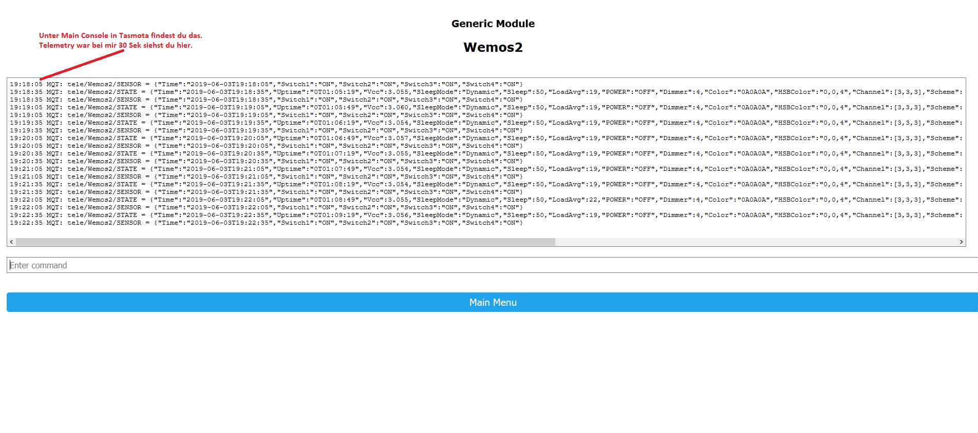Focus the Enter command input field
978x433 pixels.
[x=492, y=265]
